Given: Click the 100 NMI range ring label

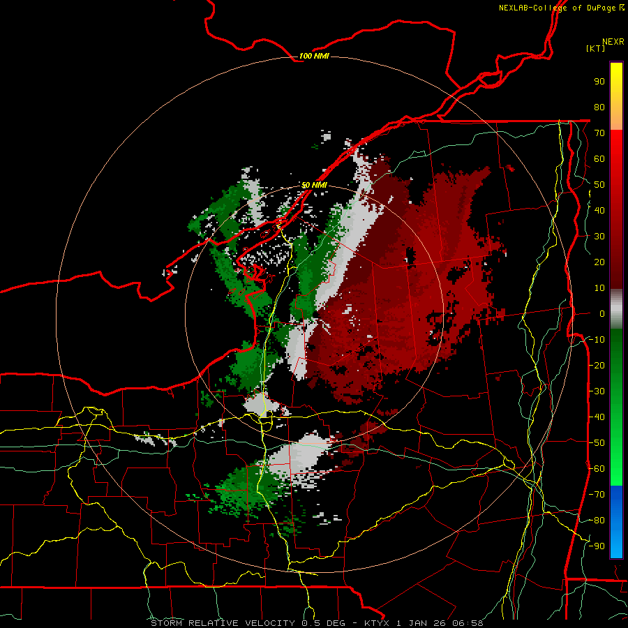Looking at the screenshot, I should [314, 56].
